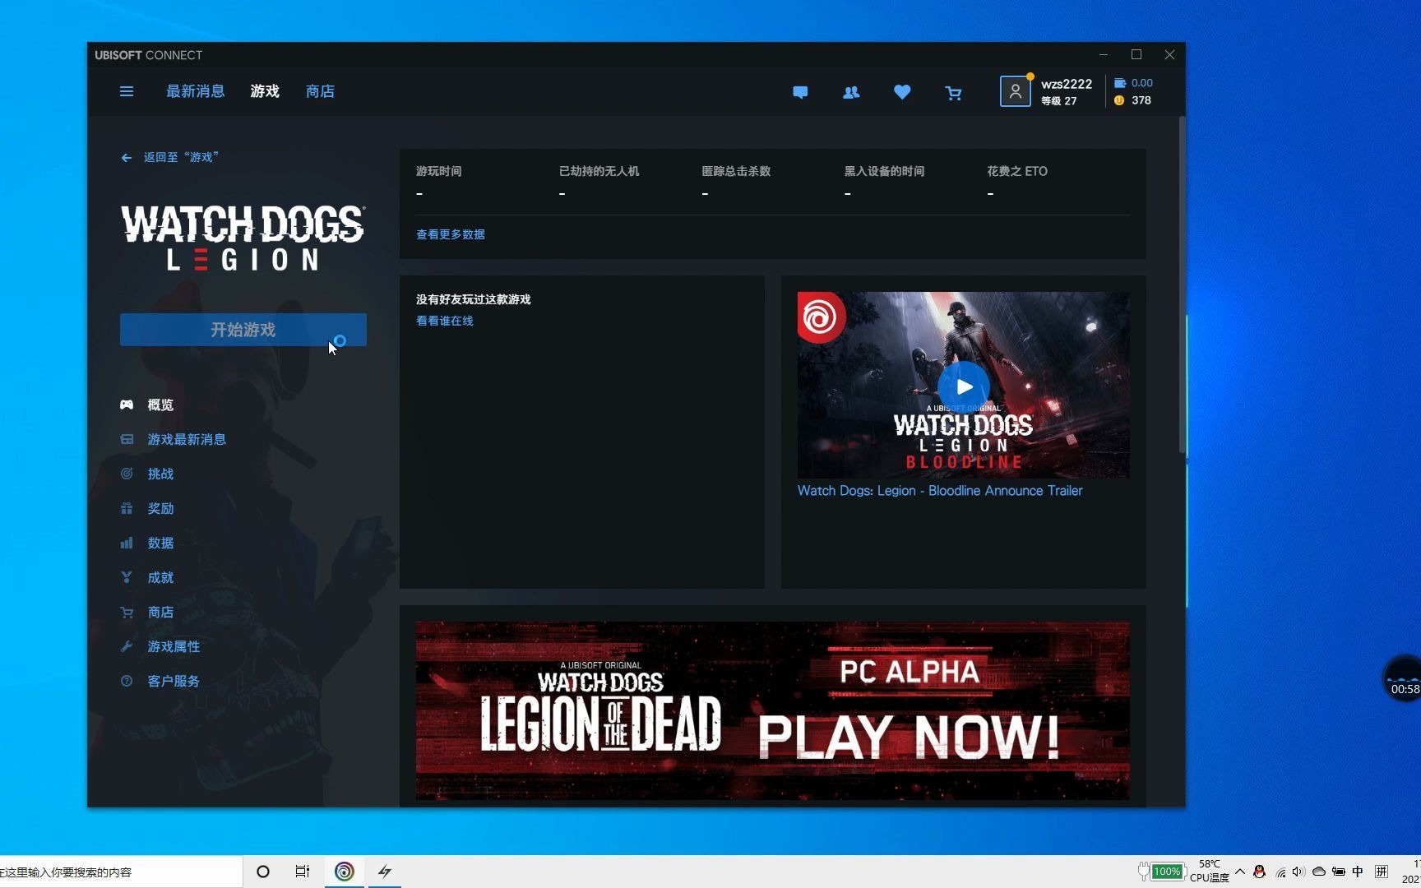Click the 查看更多数据 link
Viewport: 1421px width, 888px height.
451,234
